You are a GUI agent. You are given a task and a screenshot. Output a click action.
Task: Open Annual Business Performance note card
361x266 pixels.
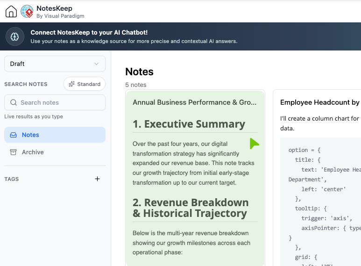point(195,178)
